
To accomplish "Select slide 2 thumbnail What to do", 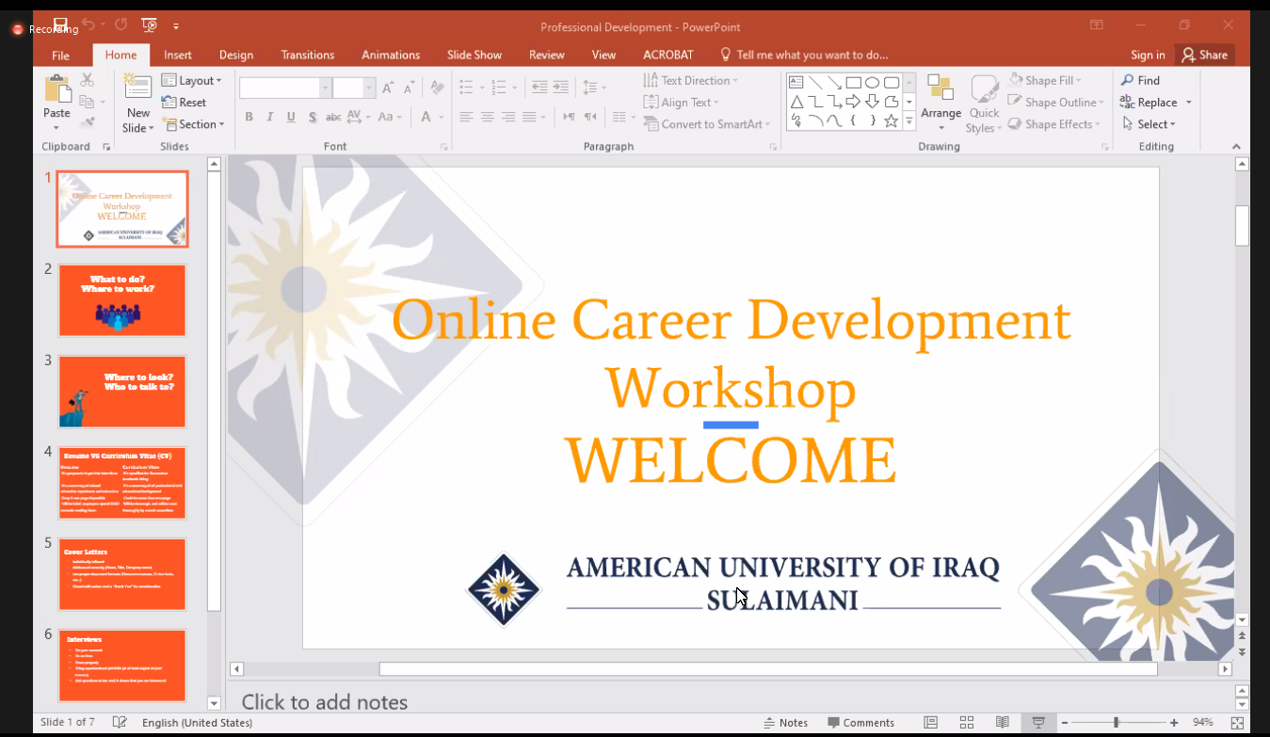I will 122,300.
